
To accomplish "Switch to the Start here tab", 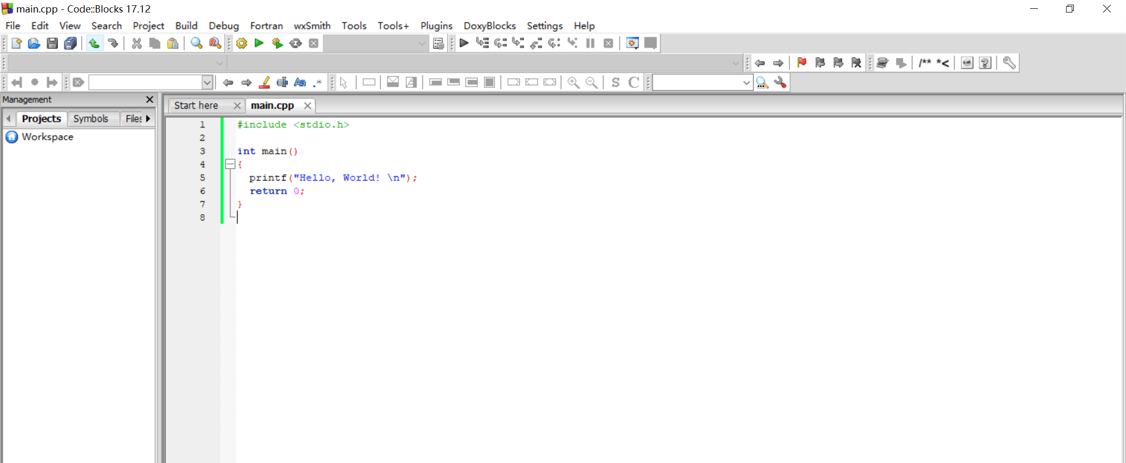I will (196, 105).
